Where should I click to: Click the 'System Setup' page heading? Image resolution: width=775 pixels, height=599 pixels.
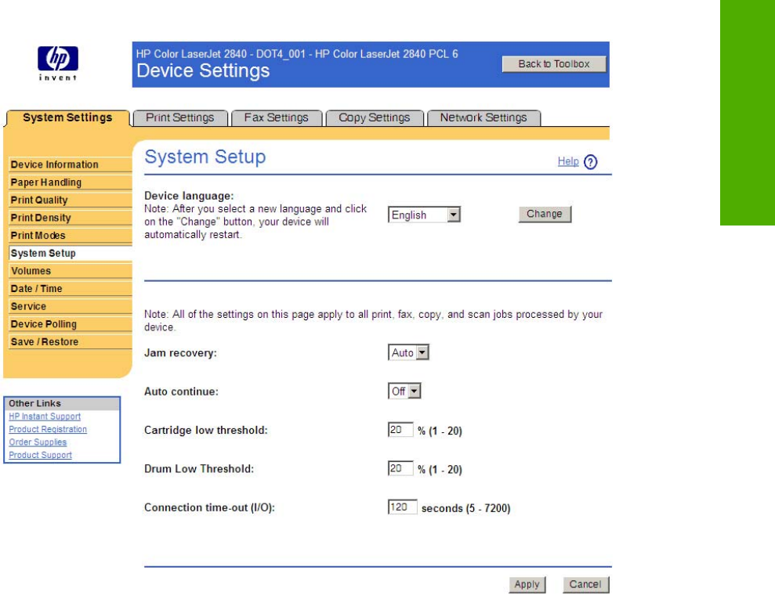pyautogui.click(x=205, y=157)
